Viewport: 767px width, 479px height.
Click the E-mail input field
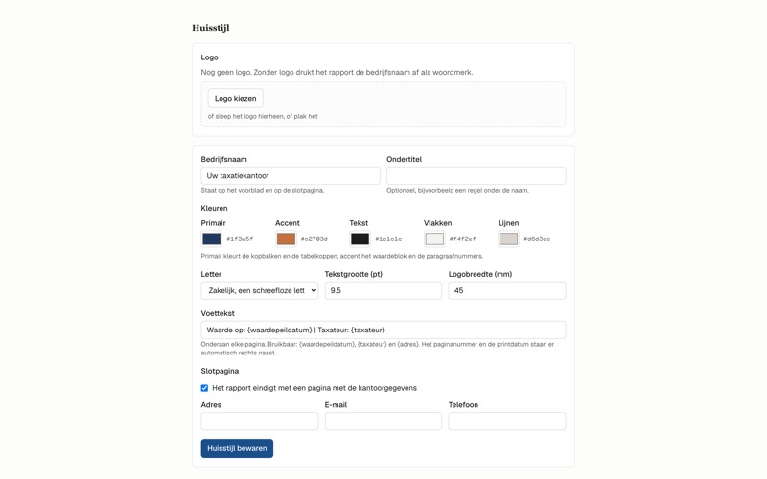[383, 422]
